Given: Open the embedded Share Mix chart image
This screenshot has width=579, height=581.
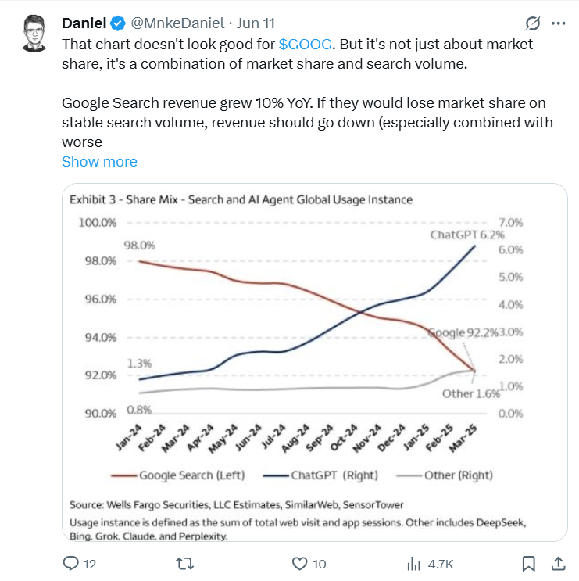Looking at the screenshot, I should 315,362.
